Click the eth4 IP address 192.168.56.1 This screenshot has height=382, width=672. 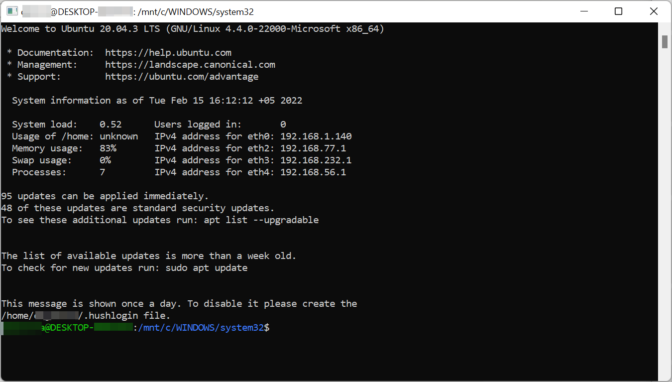click(313, 172)
